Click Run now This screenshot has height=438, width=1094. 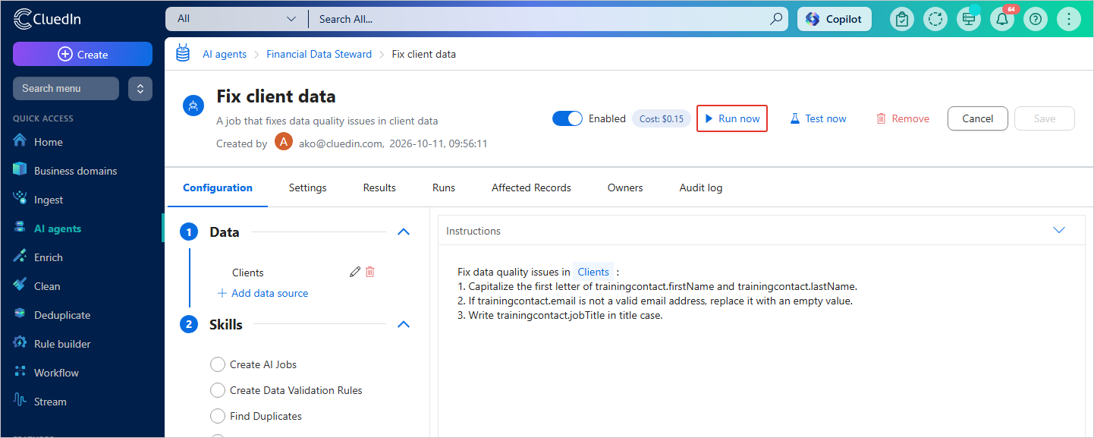[x=732, y=118]
